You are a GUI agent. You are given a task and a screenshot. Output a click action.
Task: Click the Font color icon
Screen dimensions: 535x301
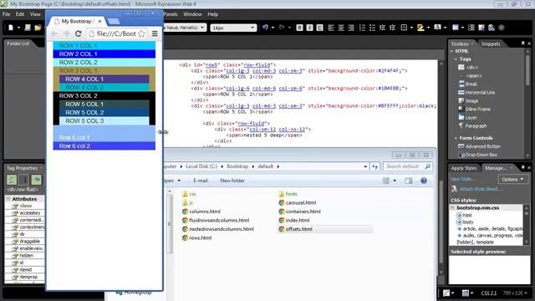437,28
